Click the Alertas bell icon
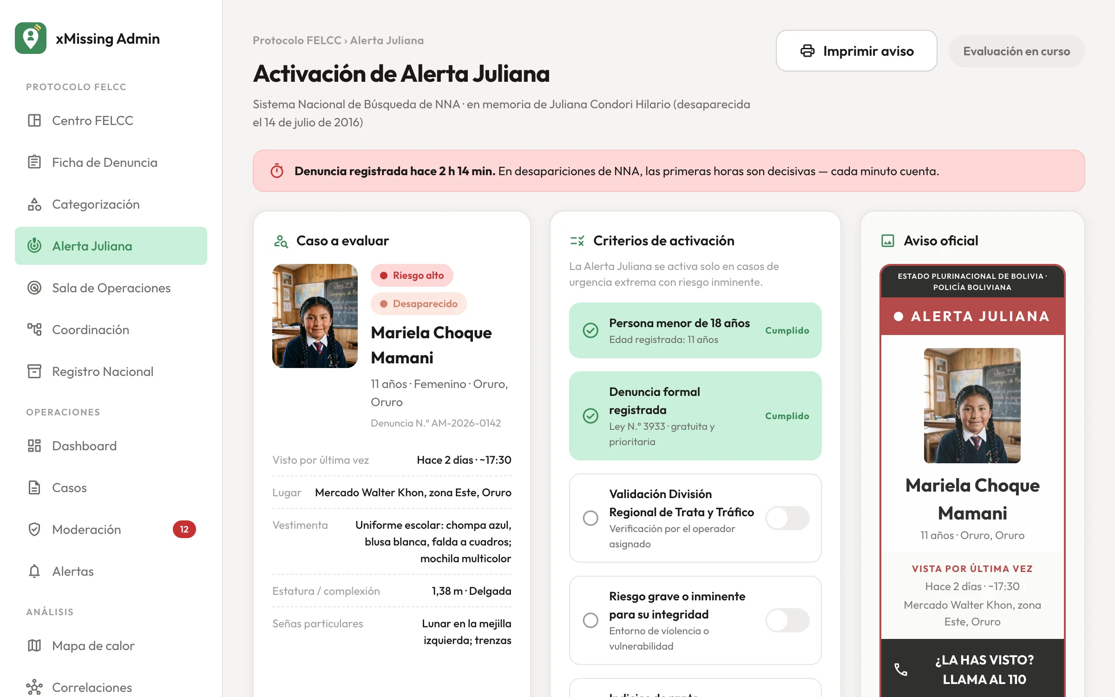Image resolution: width=1115 pixels, height=697 pixels. click(34, 571)
